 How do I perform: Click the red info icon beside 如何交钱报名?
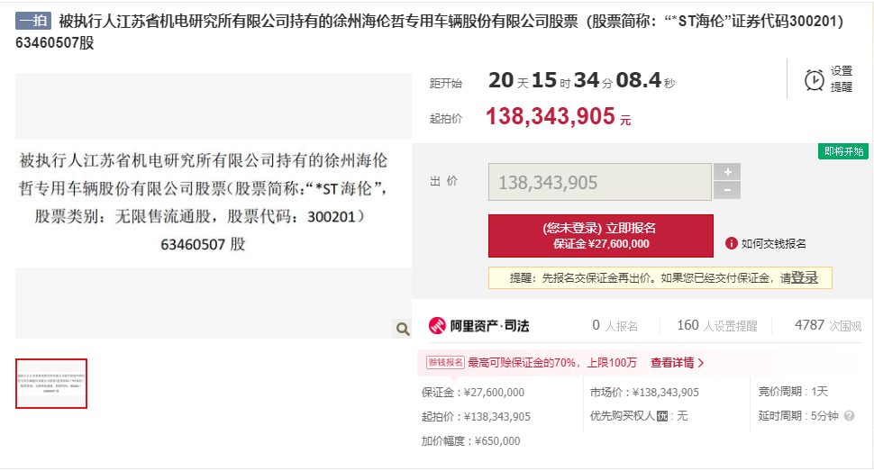pyautogui.click(x=731, y=243)
